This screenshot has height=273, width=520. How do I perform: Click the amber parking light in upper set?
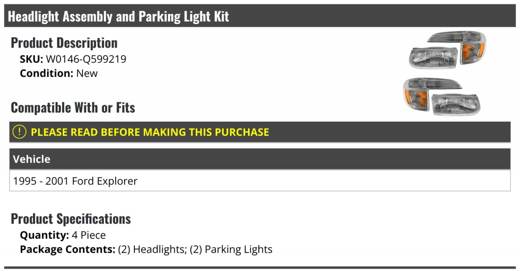(468, 53)
